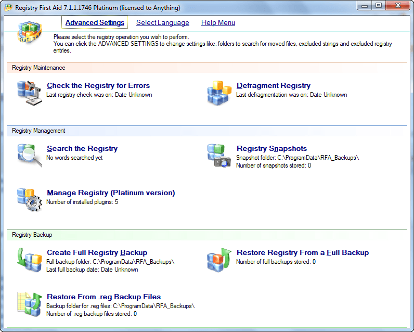Screen dimensions: 414x332
Task: Open Registry Snapshots link
Action: pos(271,149)
